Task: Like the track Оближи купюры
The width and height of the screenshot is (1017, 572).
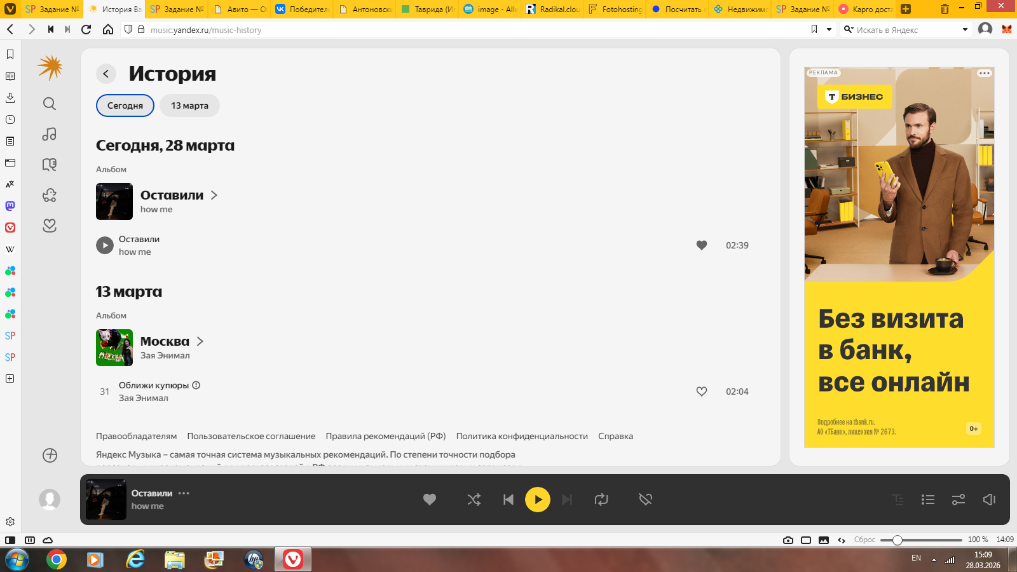Action: pos(701,392)
